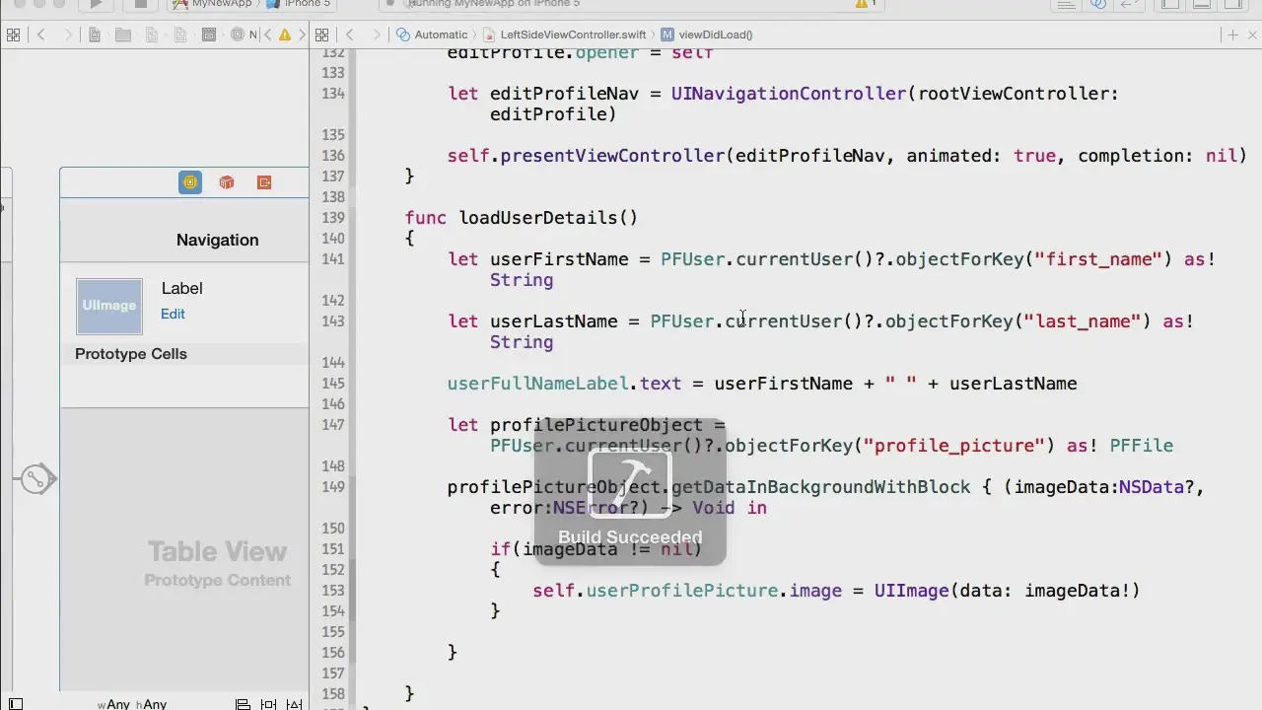Select the First Responder cube icon
Screen dimensions: 1262x710
tap(227, 182)
